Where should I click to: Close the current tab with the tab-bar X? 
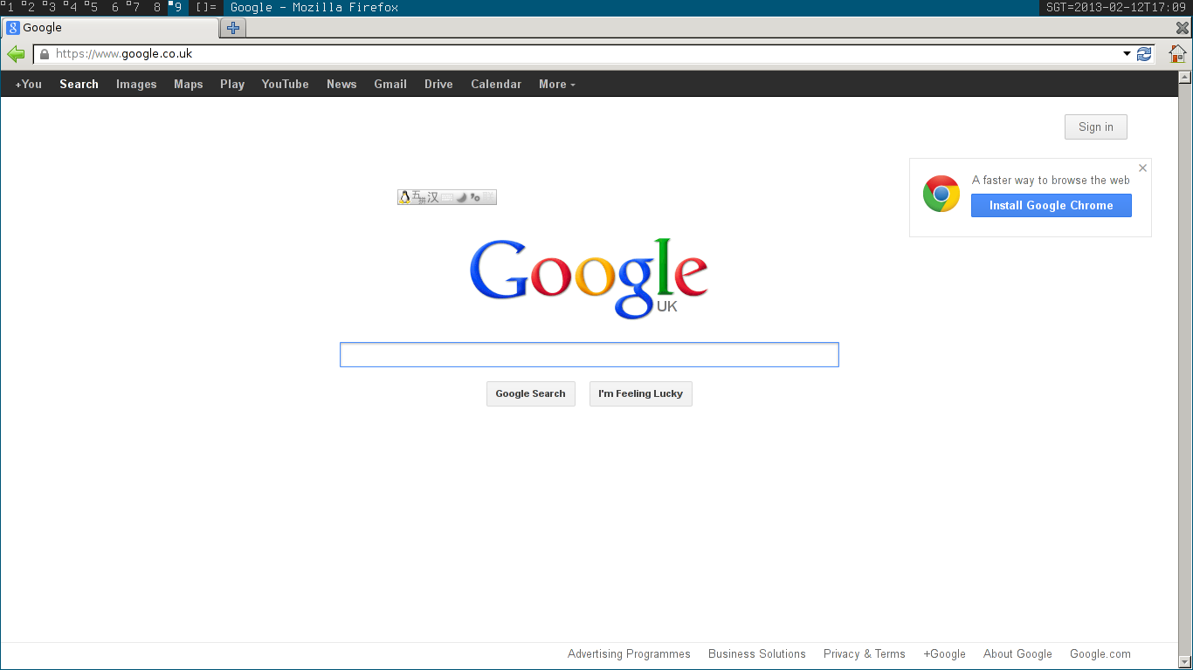click(1183, 28)
